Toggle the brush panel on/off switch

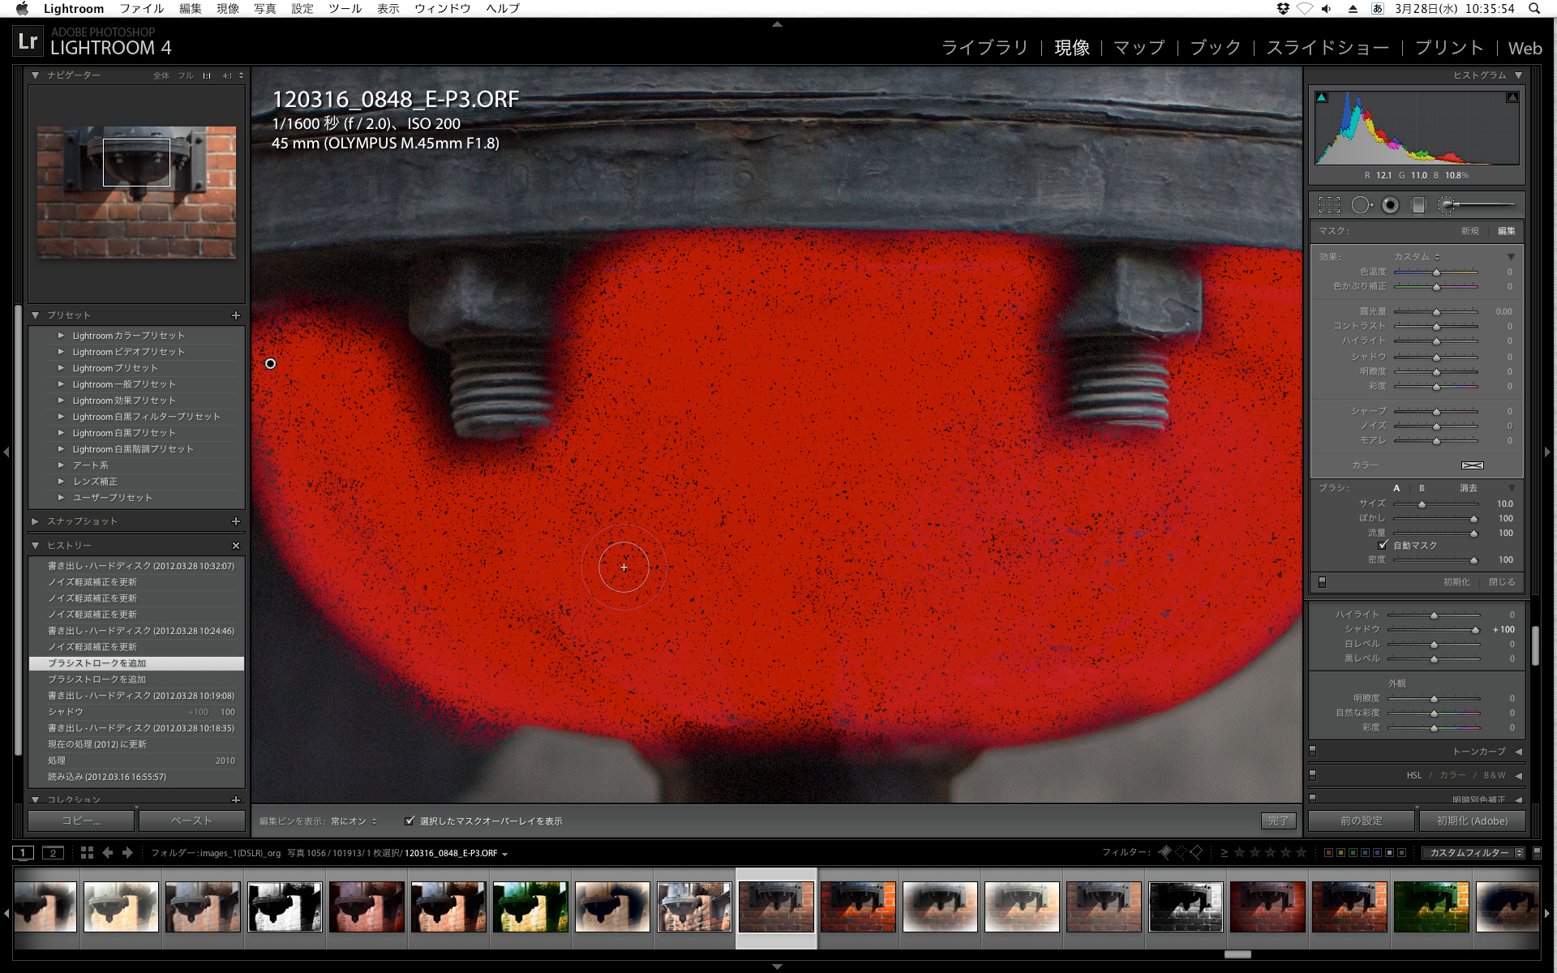pyautogui.click(x=1322, y=582)
